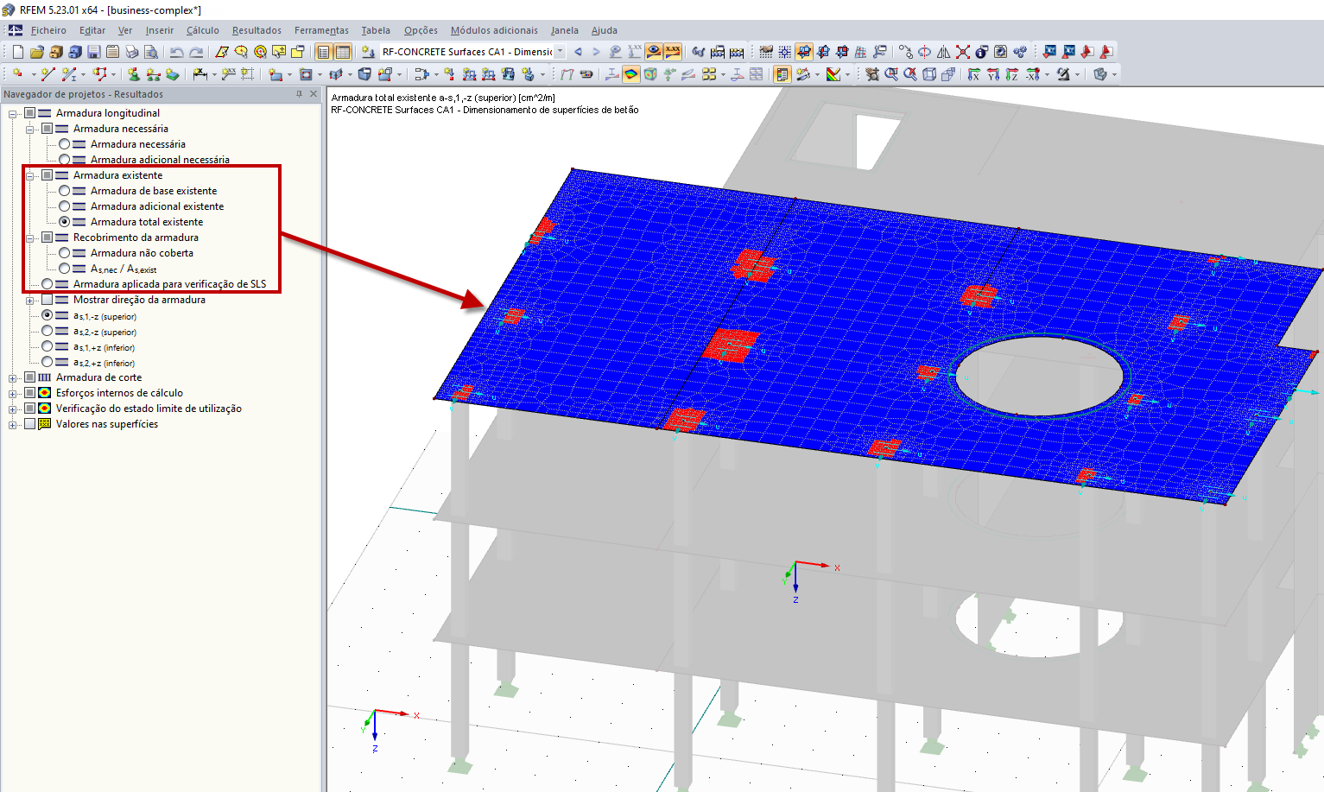
Task: Pin the Navegador de projetos panel
Action: pyautogui.click(x=301, y=94)
